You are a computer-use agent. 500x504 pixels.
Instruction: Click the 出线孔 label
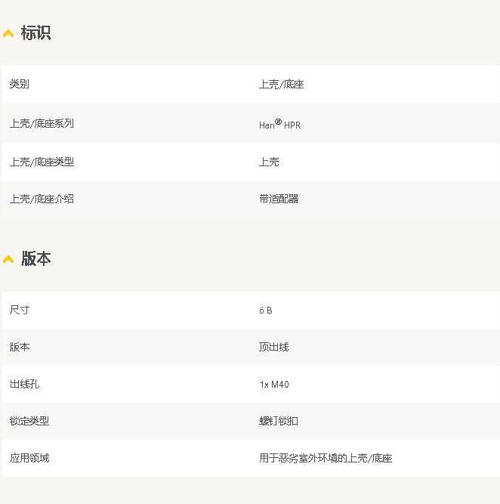pyautogui.click(x=24, y=384)
